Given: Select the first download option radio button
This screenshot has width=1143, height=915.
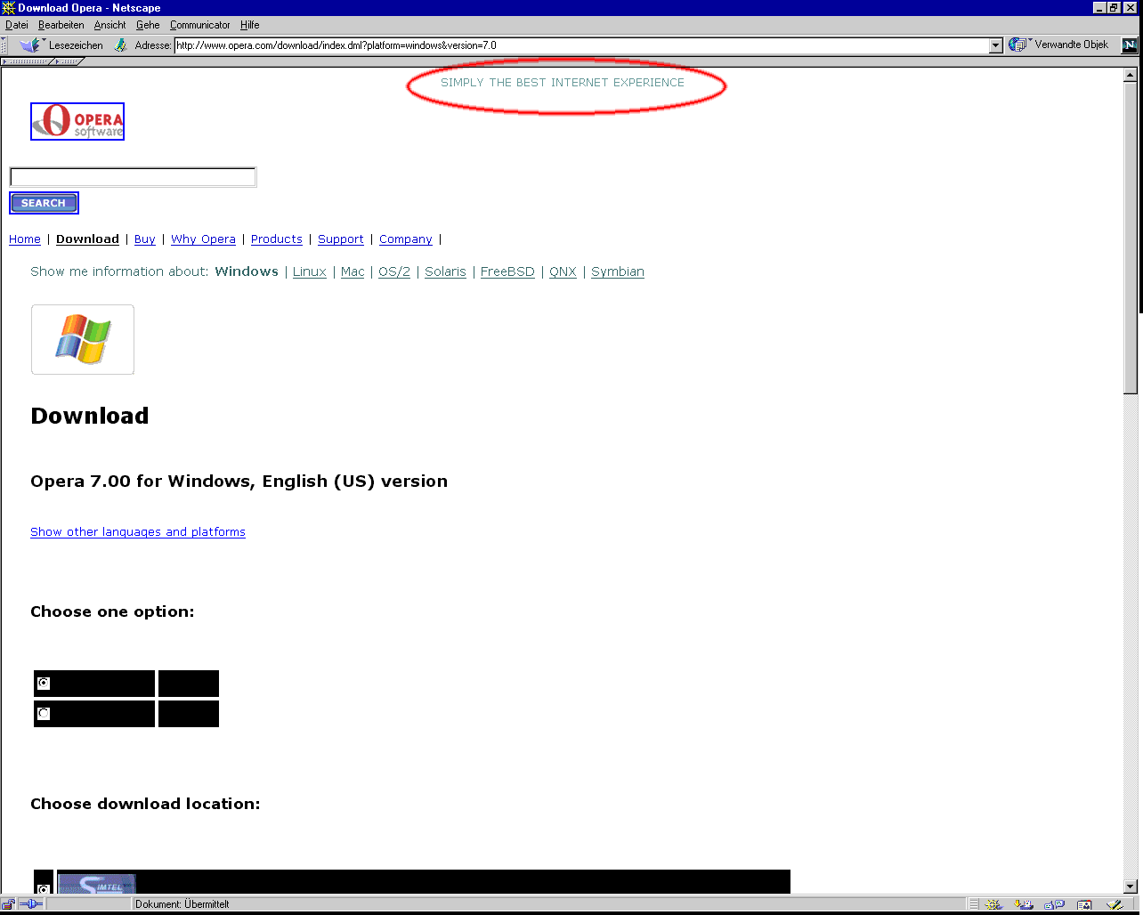Looking at the screenshot, I should click(x=44, y=684).
